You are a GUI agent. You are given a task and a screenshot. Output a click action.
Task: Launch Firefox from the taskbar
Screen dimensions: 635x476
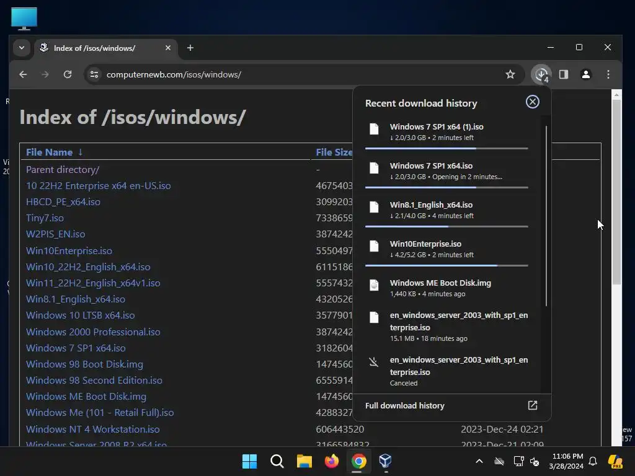[x=332, y=461]
